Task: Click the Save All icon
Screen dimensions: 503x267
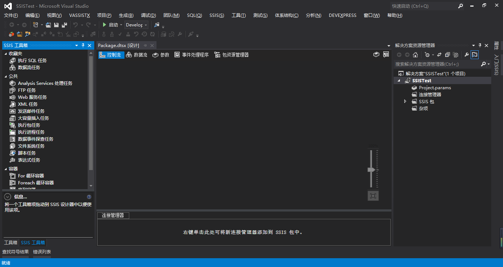Action: [x=64, y=25]
